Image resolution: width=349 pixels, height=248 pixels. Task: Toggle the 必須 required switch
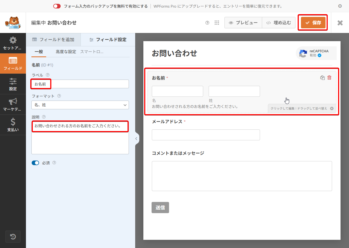[x=36, y=163]
